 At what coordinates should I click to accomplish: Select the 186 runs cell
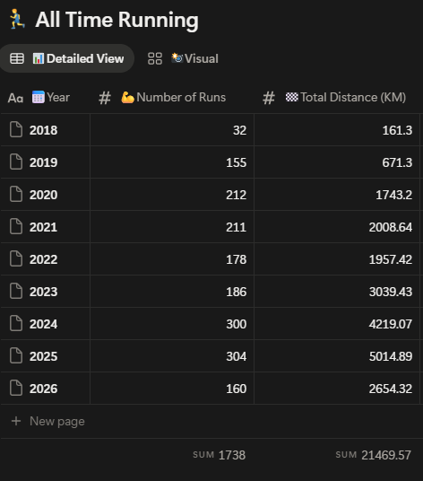coord(172,292)
